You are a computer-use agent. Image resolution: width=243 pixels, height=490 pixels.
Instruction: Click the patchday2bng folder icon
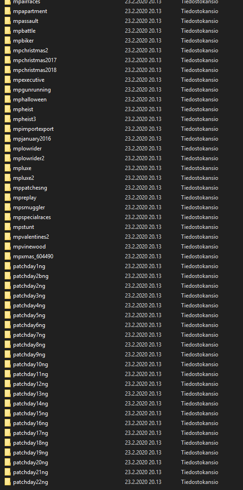tap(7, 276)
